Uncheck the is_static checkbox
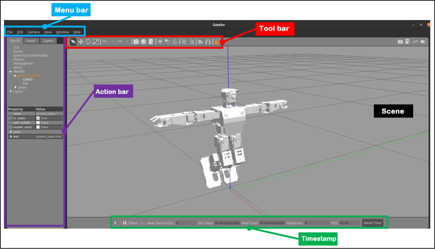Viewport: 435px width, 249px height. pyautogui.click(x=38, y=118)
